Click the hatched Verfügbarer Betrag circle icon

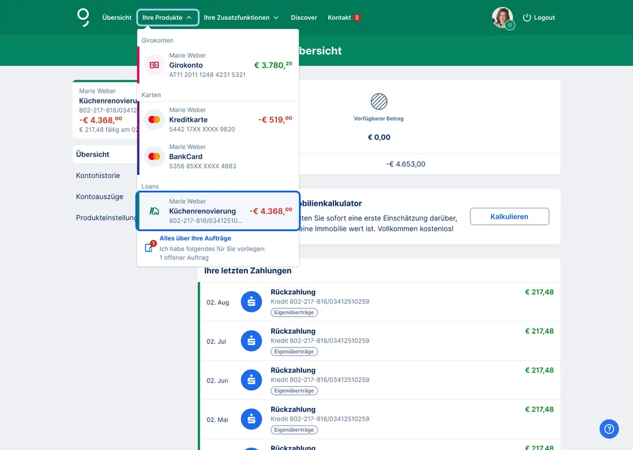[378, 103]
